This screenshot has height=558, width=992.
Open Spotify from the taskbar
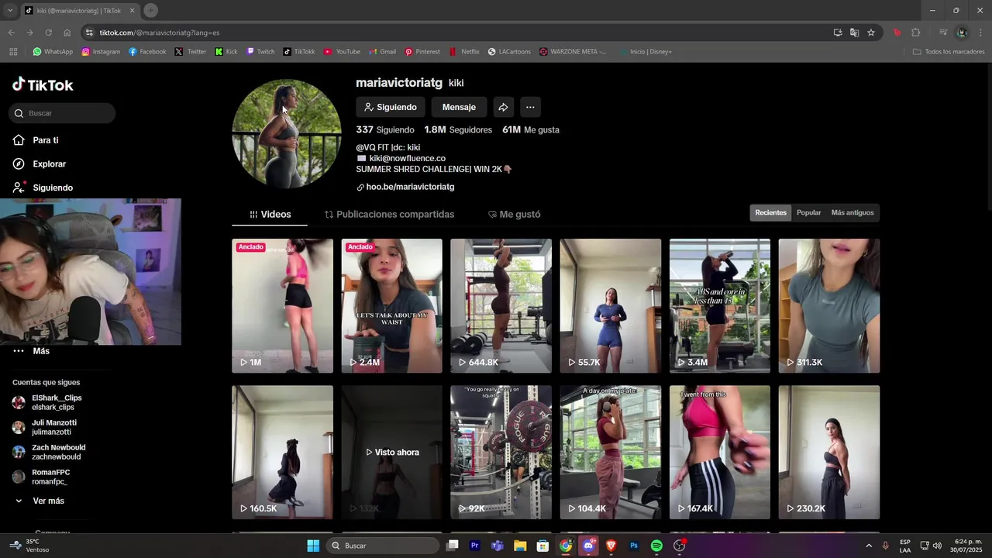pos(656,546)
